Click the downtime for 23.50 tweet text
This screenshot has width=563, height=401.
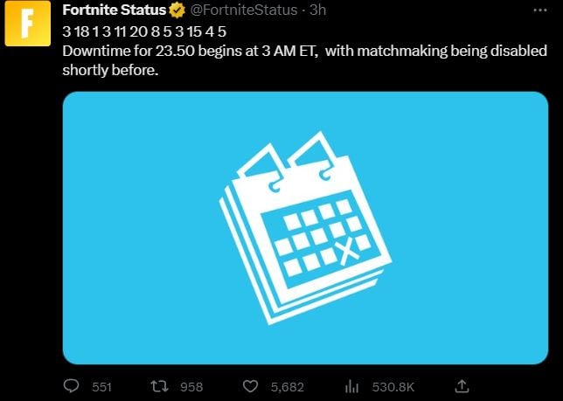coord(304,60)
